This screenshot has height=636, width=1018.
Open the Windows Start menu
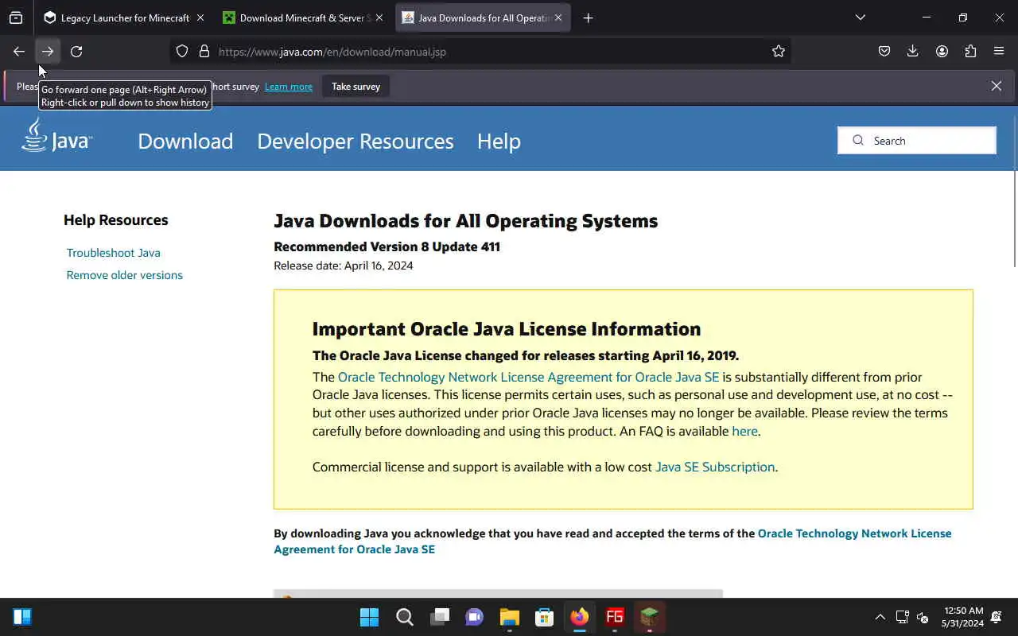click(369, 617)
